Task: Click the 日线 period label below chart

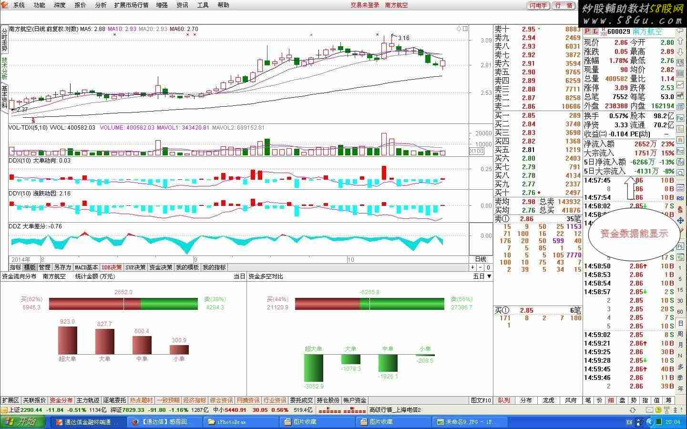Action: point(481,259)
